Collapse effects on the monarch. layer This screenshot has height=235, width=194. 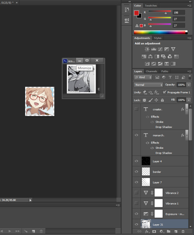tap(187, 135)
